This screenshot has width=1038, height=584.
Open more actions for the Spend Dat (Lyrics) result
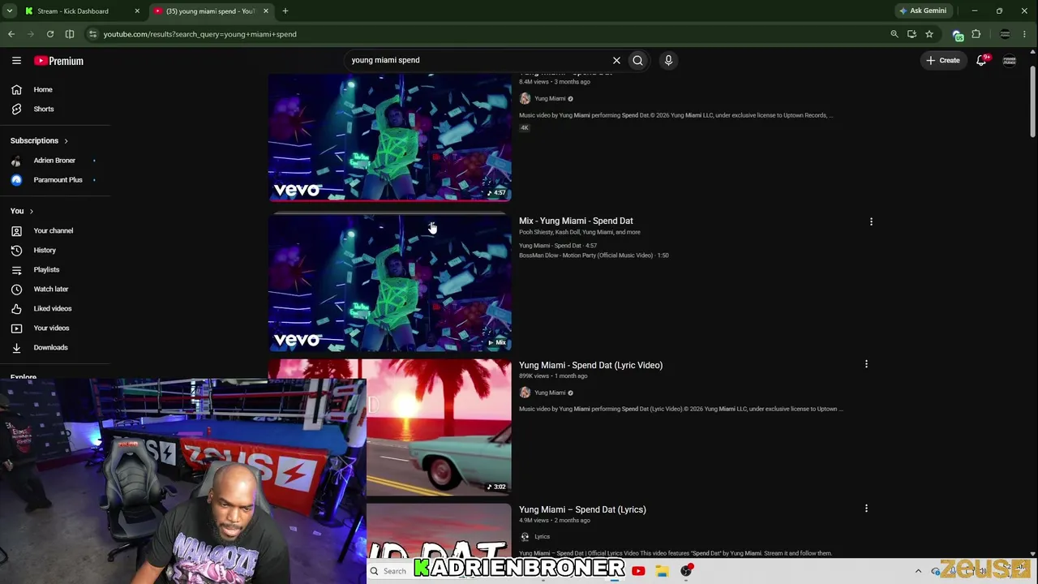[866, 509]
